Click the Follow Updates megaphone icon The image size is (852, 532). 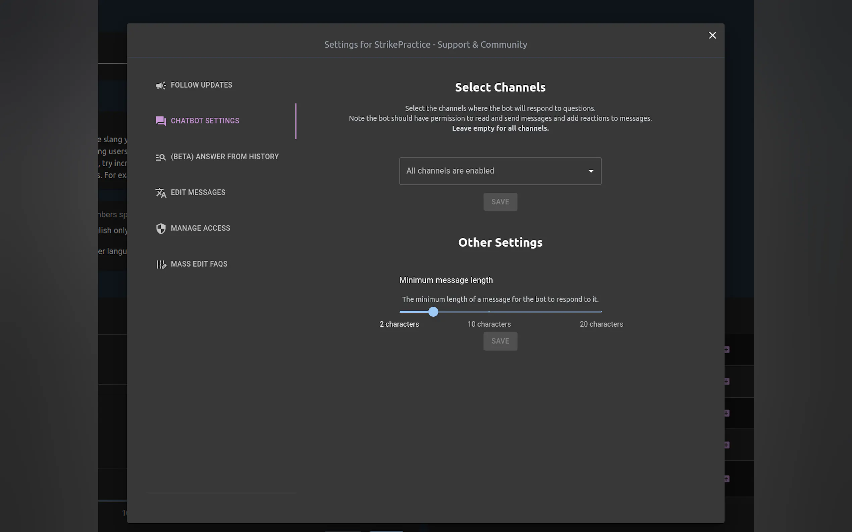161,85
